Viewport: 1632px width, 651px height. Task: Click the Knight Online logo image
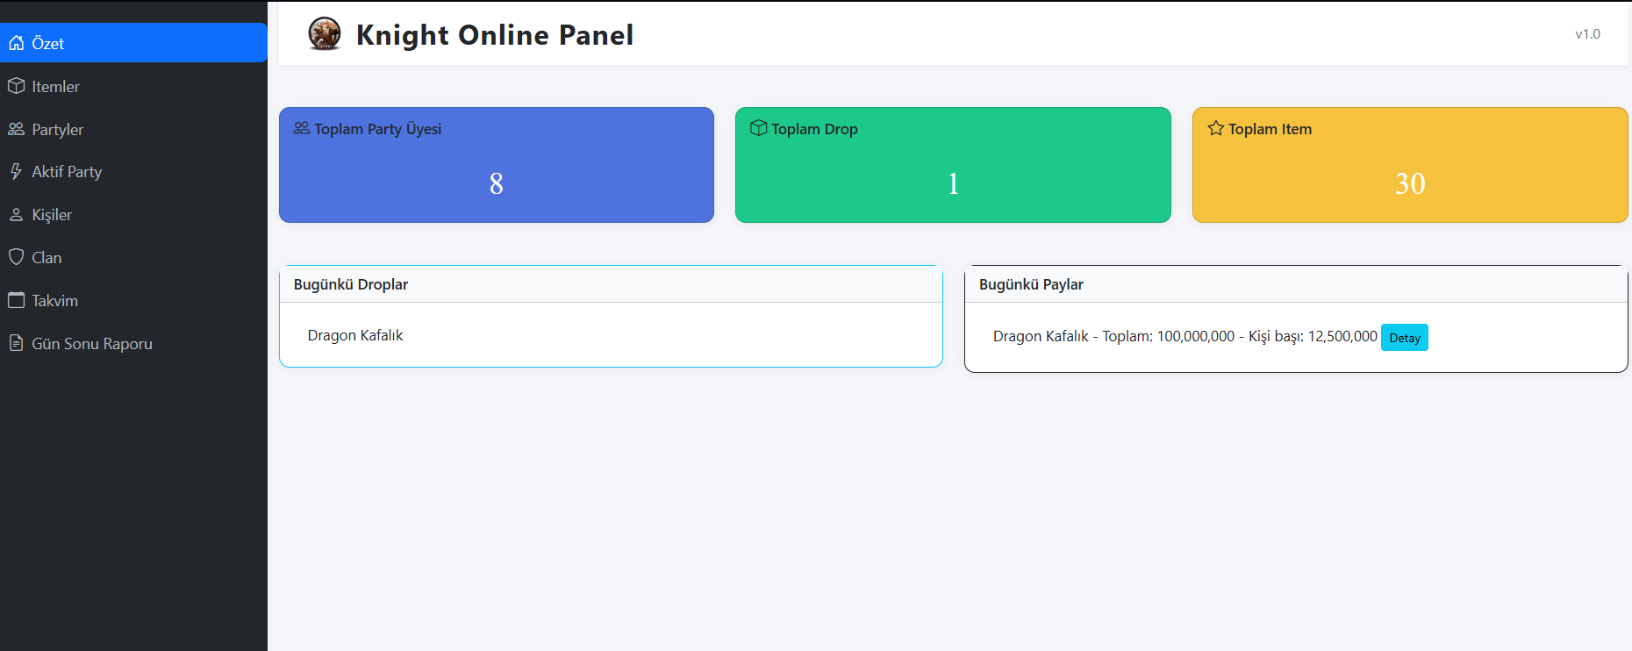[325, 34]
